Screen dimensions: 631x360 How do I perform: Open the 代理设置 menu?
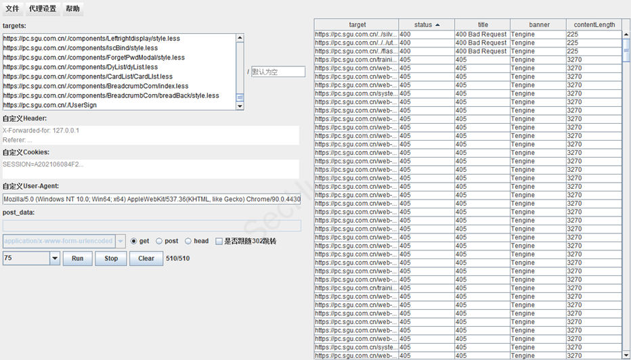43,9
